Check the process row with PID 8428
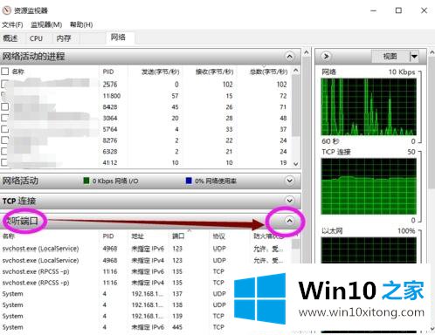The height and width of the screenshot is (335, 435). click(5, 106)
